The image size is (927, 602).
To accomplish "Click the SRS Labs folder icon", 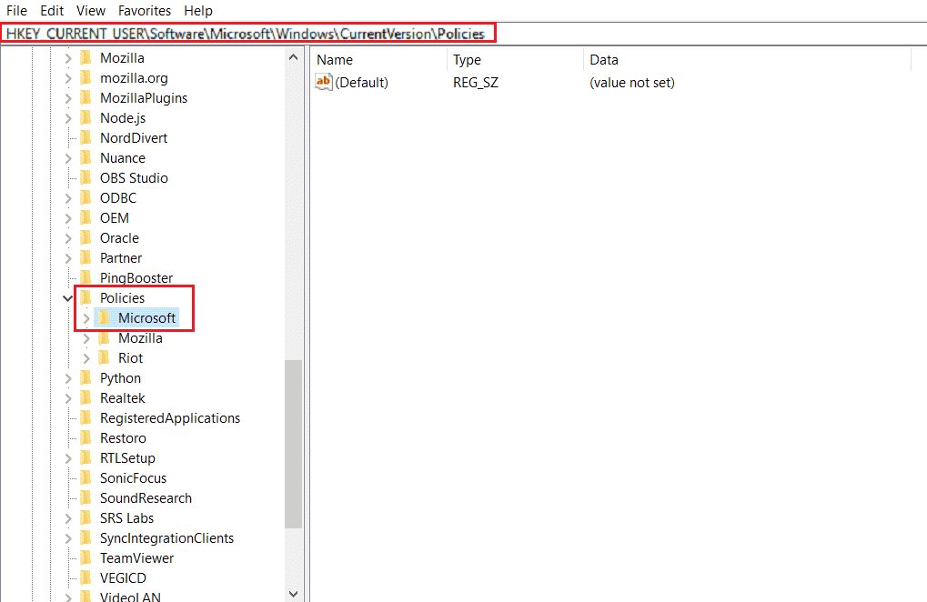I will [x=86, y=518].
